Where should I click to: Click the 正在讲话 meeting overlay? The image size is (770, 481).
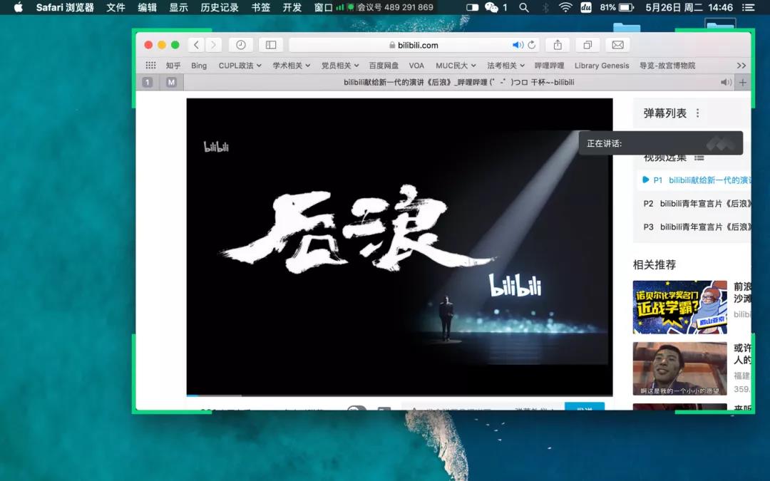660,143
